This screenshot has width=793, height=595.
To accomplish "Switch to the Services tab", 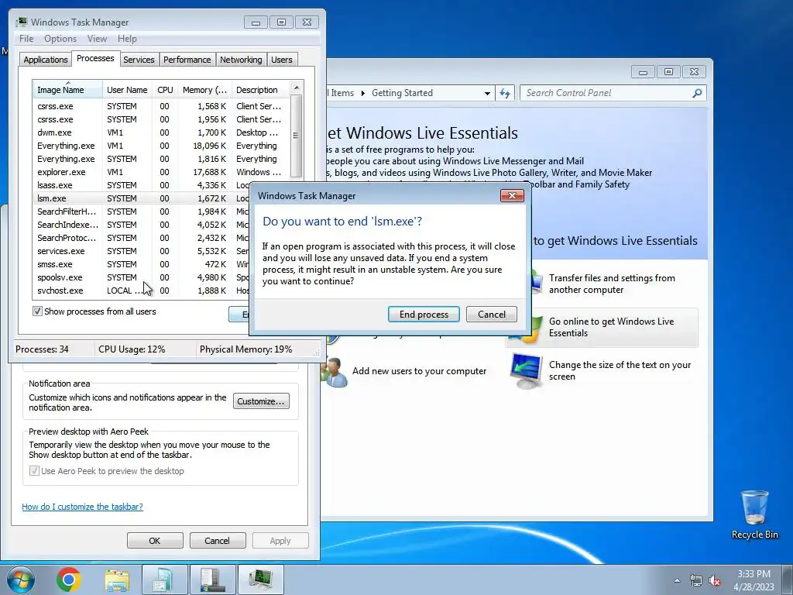I will tap(139, 60).
